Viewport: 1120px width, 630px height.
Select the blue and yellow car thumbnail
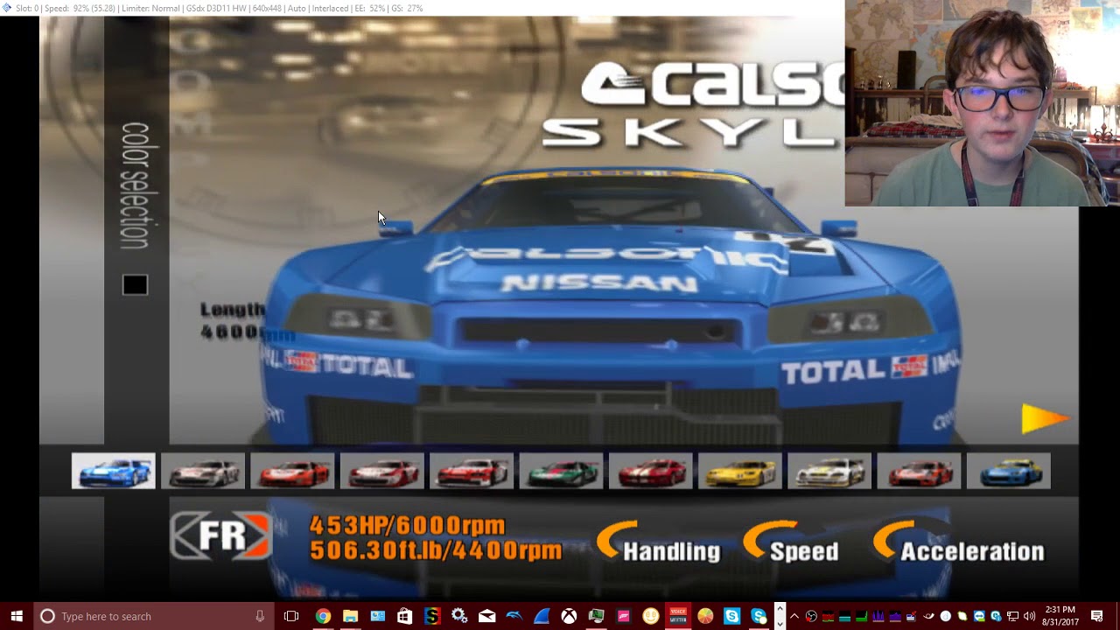point(1008,472)
